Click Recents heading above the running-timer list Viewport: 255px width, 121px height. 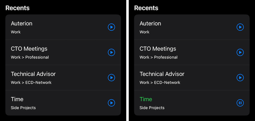(x=146, y=8)
